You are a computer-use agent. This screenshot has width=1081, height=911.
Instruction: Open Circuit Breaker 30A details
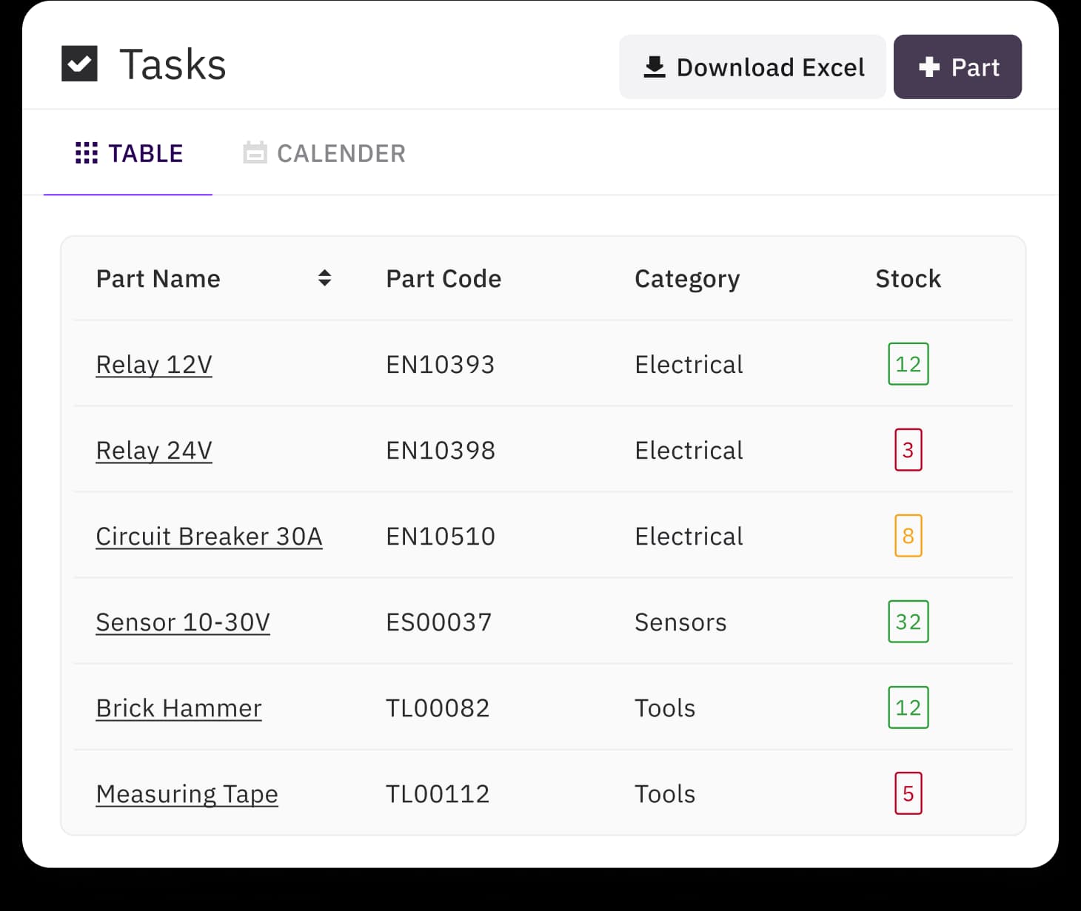click(x=209, y=536)
